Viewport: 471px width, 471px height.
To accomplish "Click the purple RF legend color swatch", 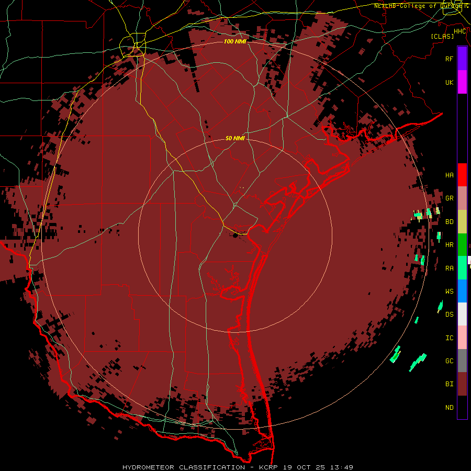I will tap(462, 59).
